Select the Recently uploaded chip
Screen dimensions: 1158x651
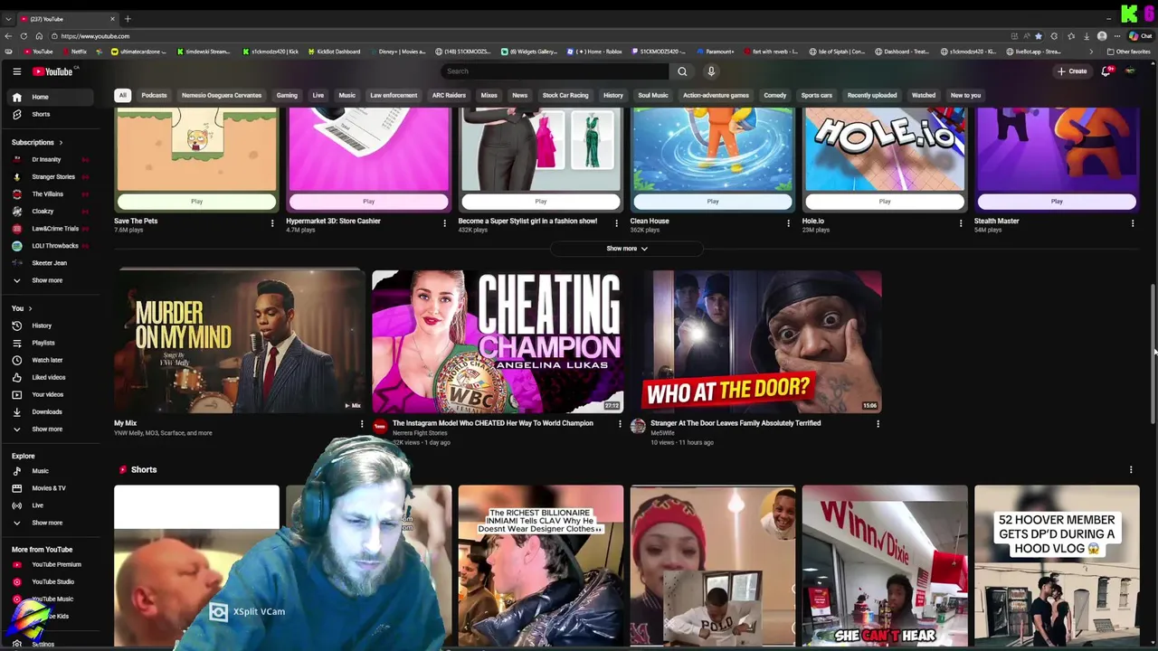tap(872, 95)
